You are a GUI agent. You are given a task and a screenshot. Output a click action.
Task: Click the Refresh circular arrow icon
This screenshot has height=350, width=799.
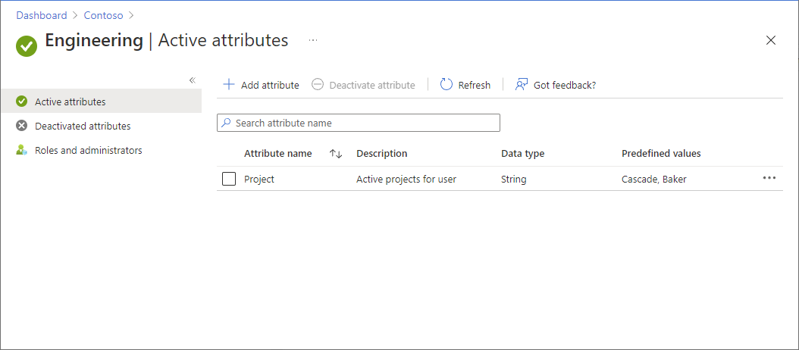click(446, 85)
